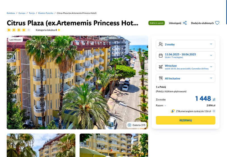Screen dimensions: 227x157
Task: Open the Rainbow breadcrumb link
Action: click(11, 13)
